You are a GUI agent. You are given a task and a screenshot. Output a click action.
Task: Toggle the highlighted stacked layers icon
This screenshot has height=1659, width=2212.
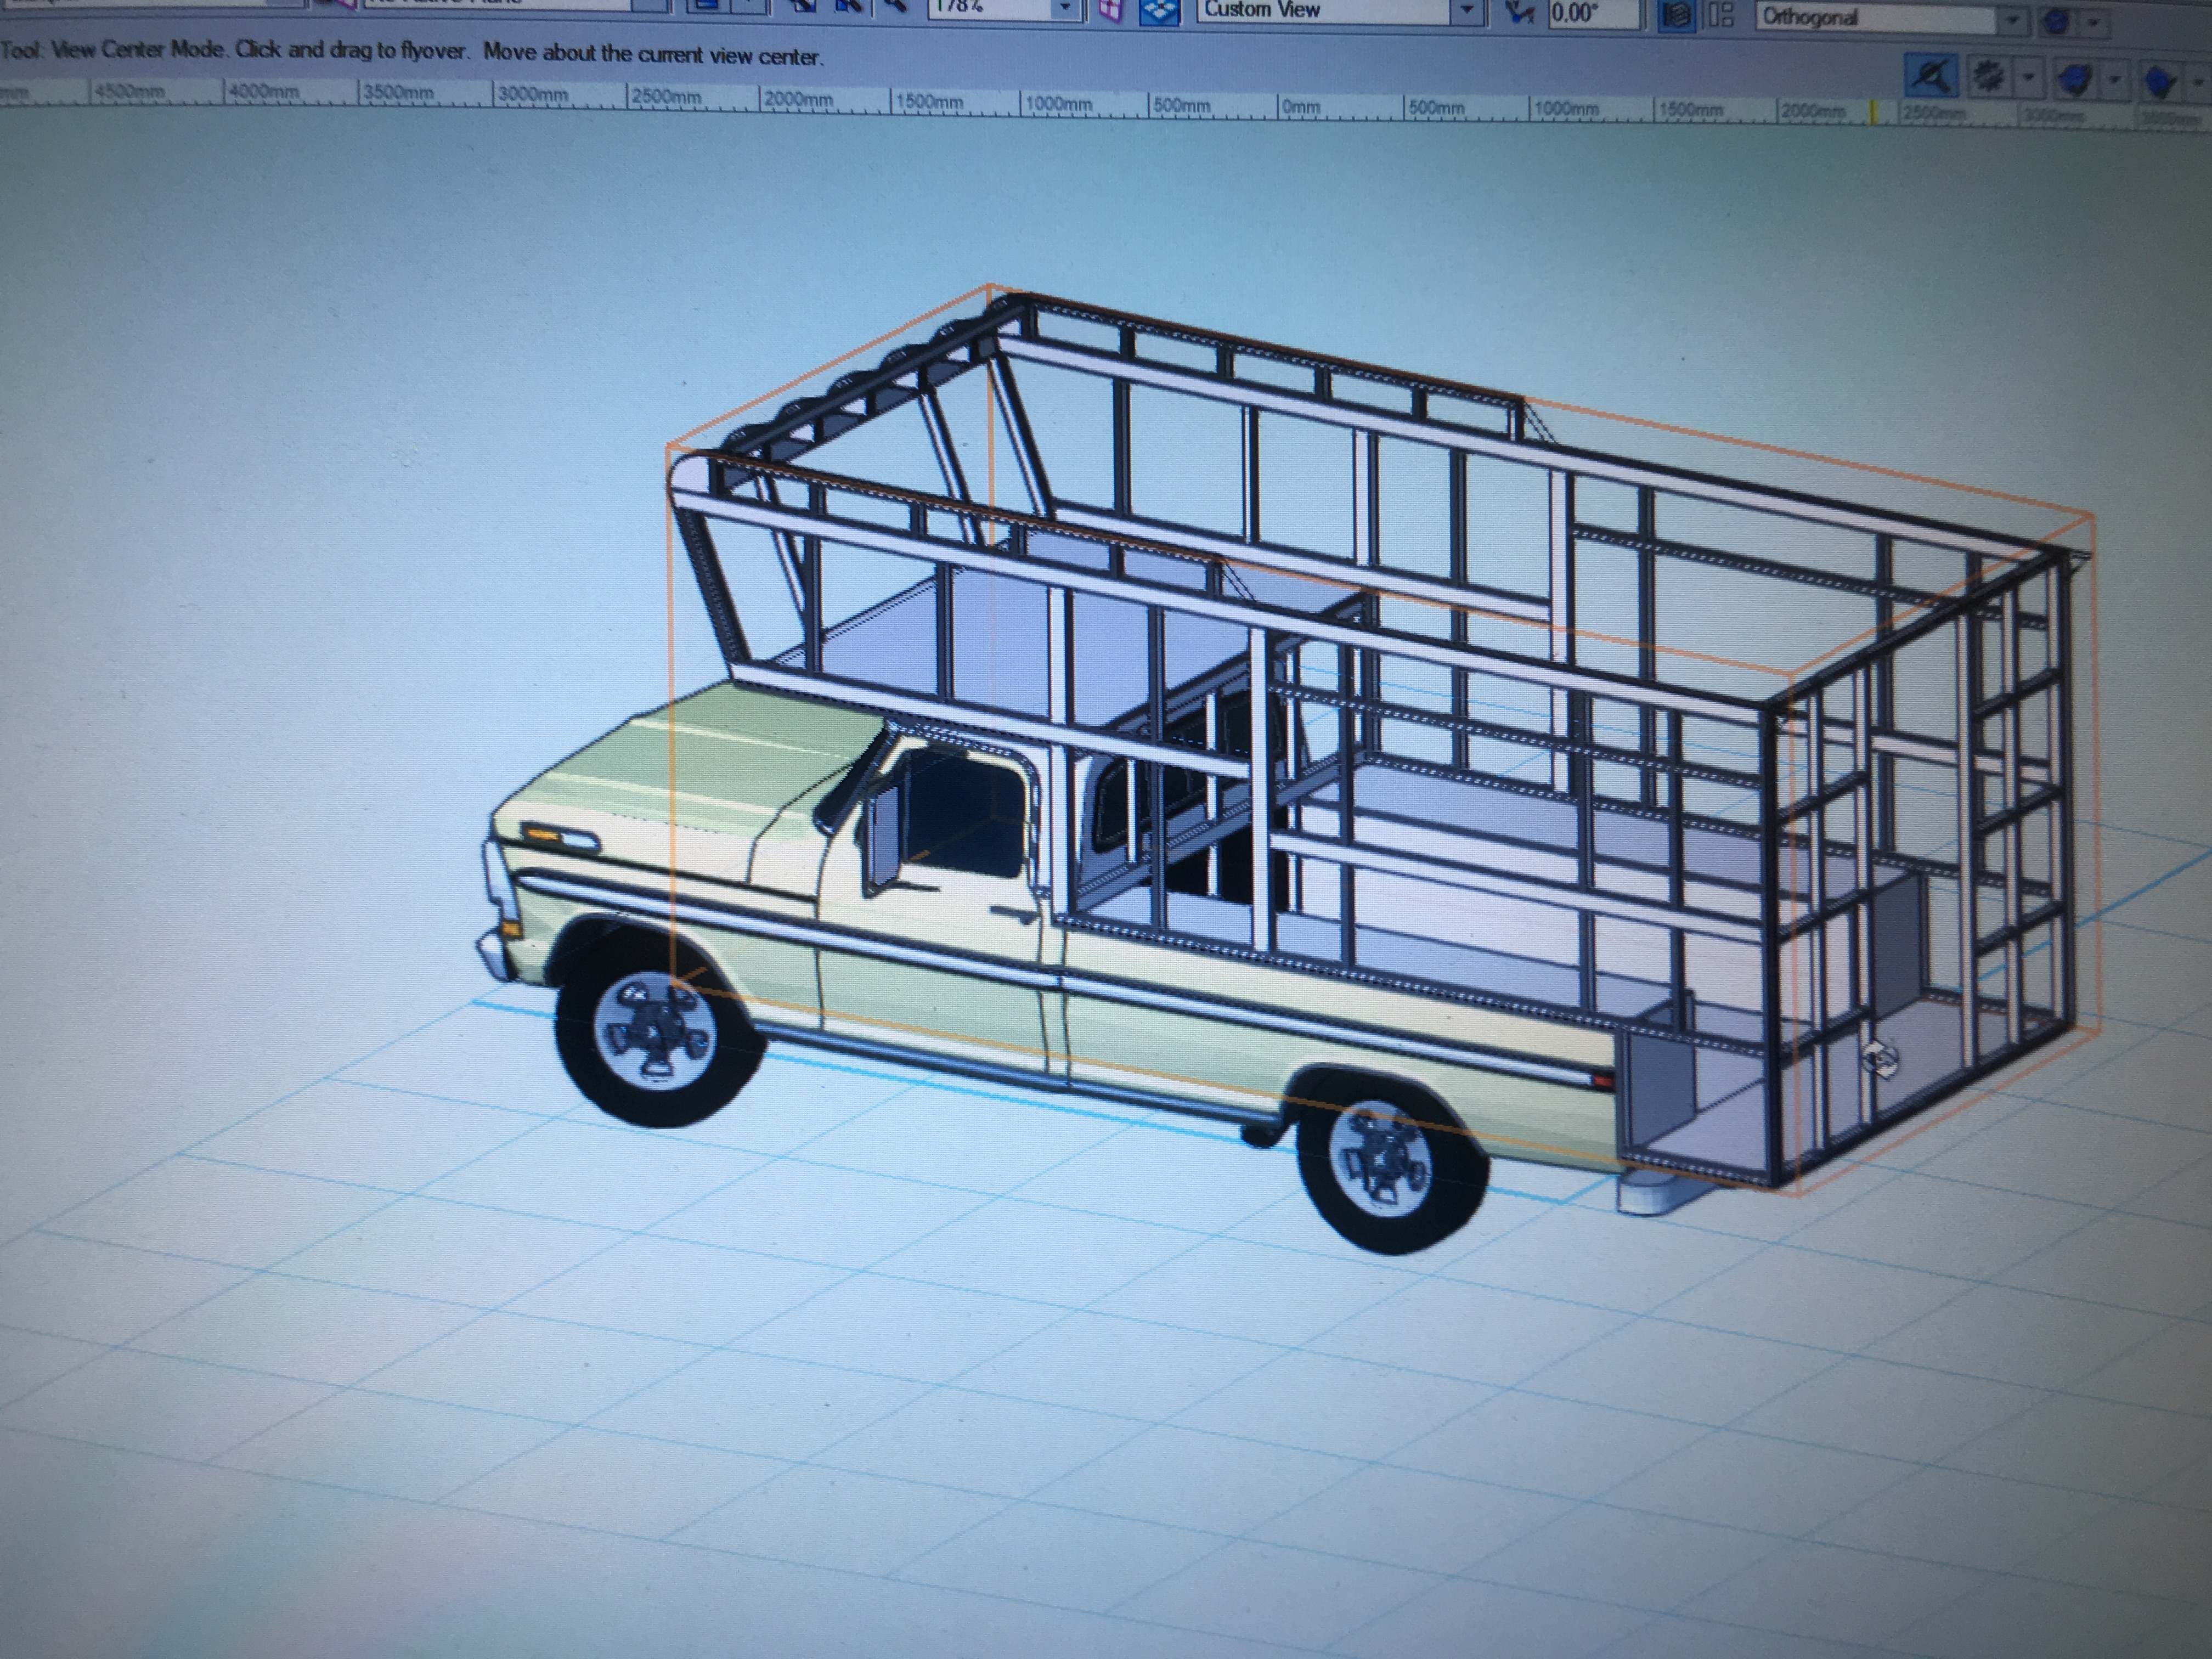[1677, 16]
